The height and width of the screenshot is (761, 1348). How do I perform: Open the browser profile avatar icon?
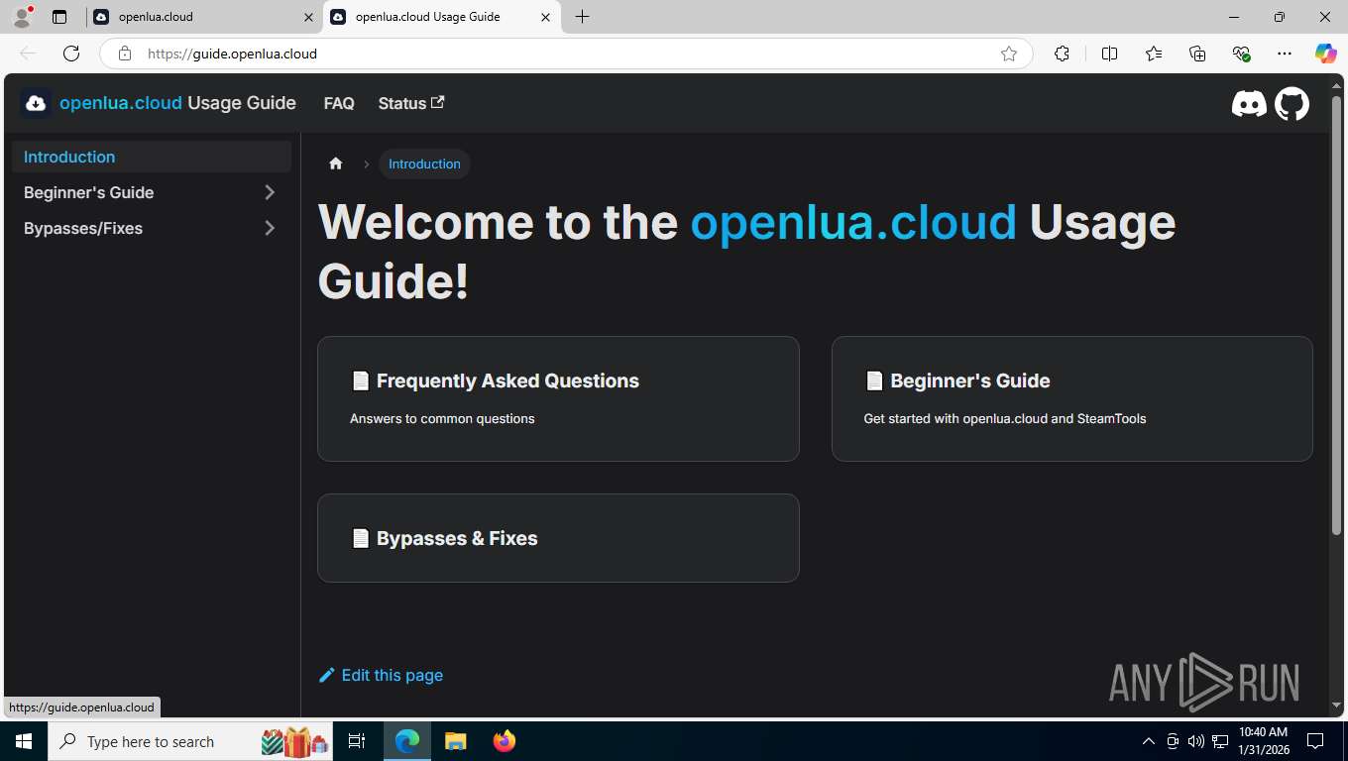tap(22, 17)
